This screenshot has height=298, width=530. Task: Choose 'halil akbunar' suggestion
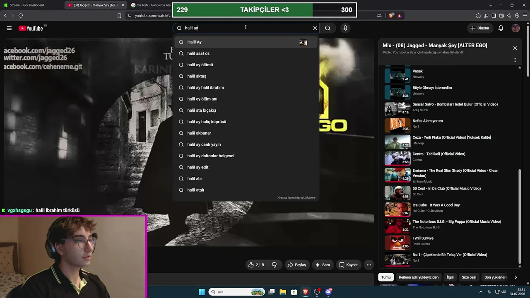point(246,133)
